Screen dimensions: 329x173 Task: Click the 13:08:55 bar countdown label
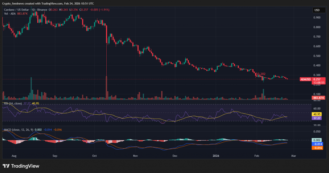pyautogui.click(x=319, y=83)
